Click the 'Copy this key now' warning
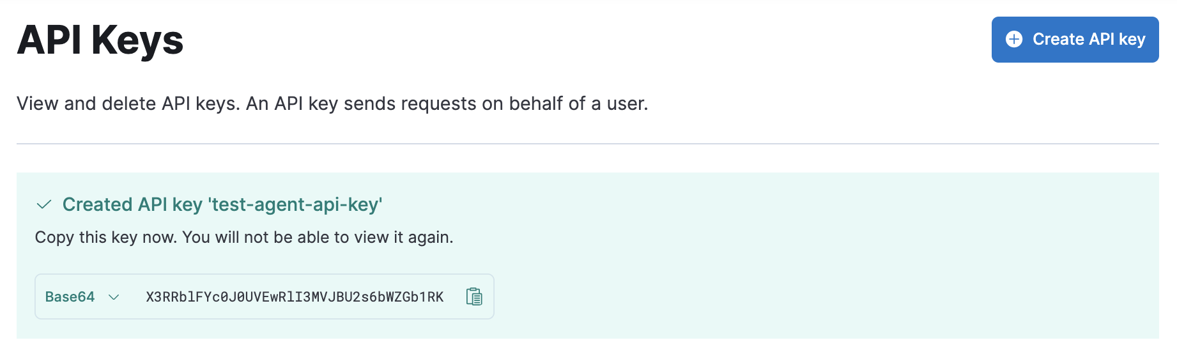Viewport: 1177px width, 354px height. click(x=107, y=237)
